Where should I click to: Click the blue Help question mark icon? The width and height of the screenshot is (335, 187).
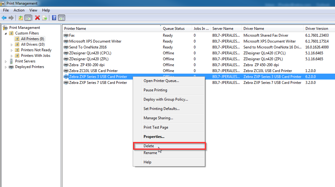click(x=54, y=18)
